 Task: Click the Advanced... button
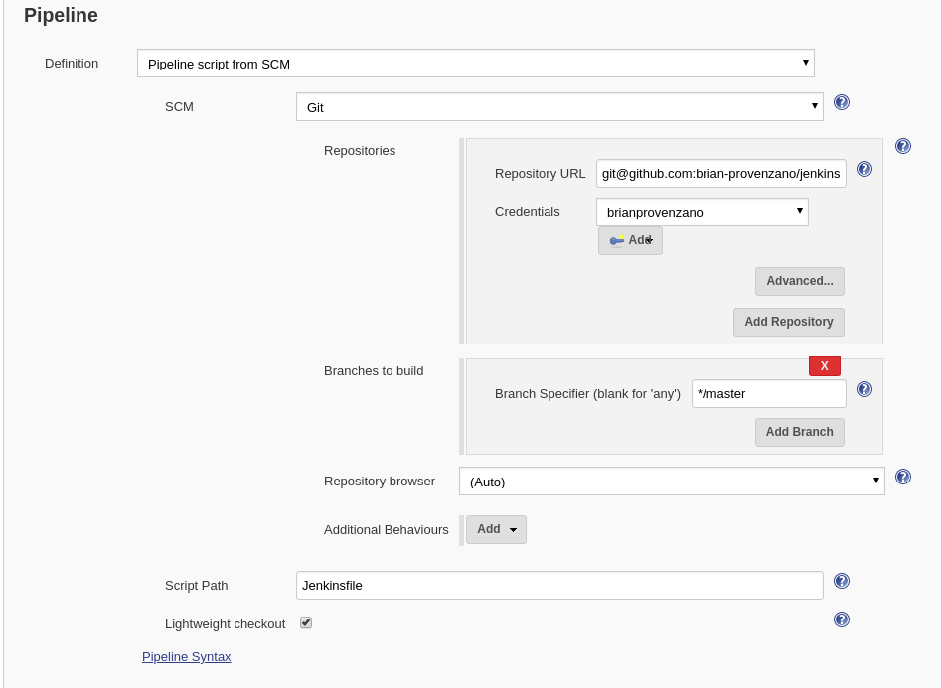point(800,282)
